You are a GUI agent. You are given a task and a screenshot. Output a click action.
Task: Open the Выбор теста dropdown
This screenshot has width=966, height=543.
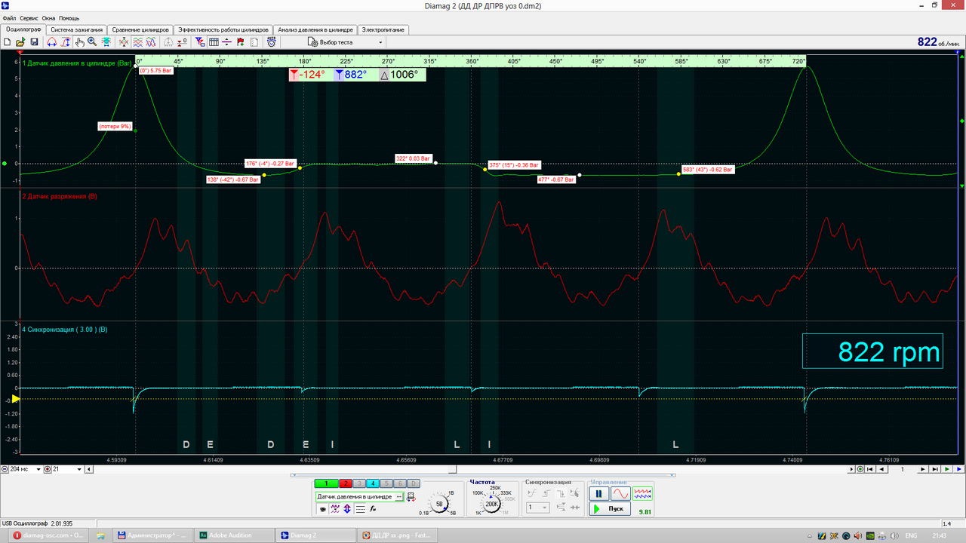coord(345,42)
